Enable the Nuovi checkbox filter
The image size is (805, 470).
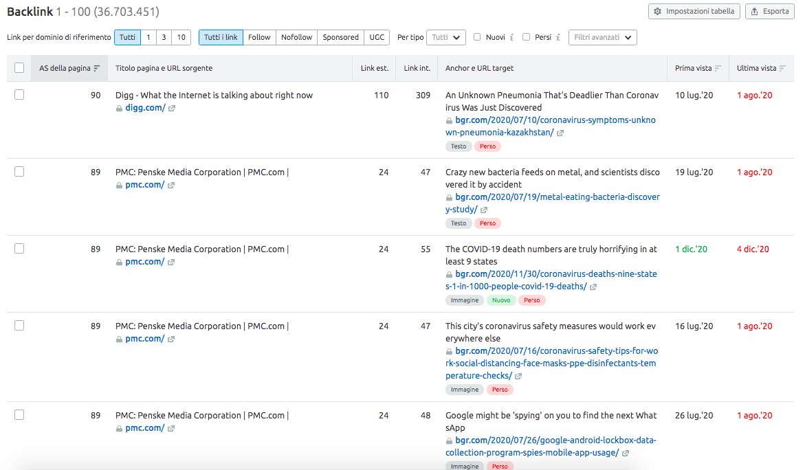tap(477, 37)
